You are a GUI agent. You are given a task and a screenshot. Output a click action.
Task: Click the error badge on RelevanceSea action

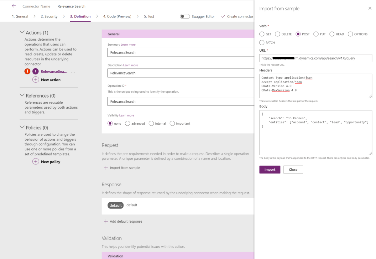(x=27, y=71)
